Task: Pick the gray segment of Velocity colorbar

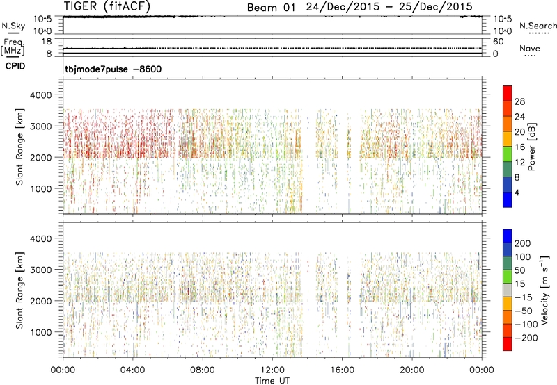Action: [x=508, y=290]
